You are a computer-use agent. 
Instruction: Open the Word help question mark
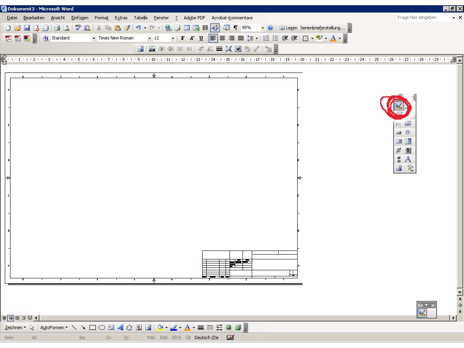coord(270,28)
